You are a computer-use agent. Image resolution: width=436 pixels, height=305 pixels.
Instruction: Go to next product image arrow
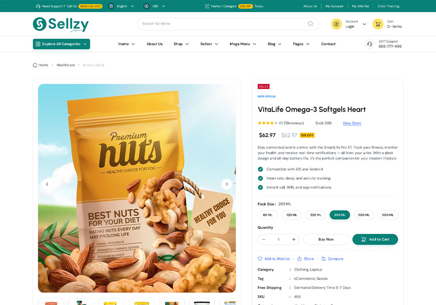tap(227, 184)
